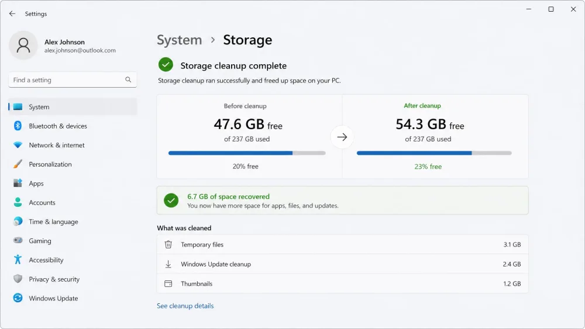Open the Temporary files row
Image resolution: width=585 pixels, height=329 pixels.
(342, 244)
